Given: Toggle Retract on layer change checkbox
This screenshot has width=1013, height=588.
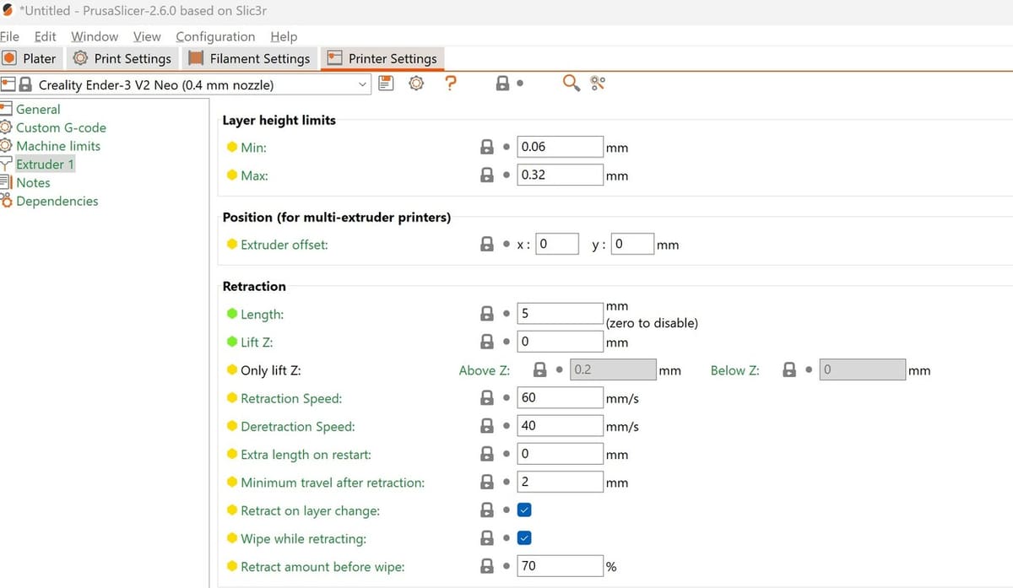Looking at the screenshot, I should coord(524,510).
